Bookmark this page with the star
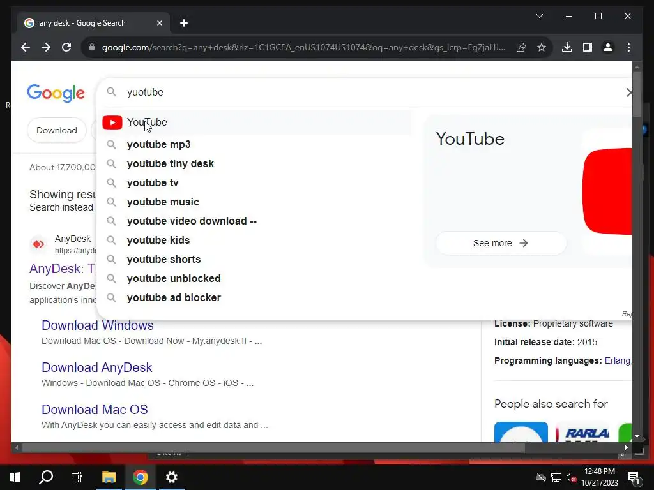 point(542,47)
